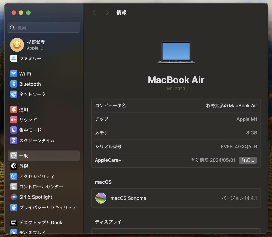Click the 検索 search field

coord(44,28)
